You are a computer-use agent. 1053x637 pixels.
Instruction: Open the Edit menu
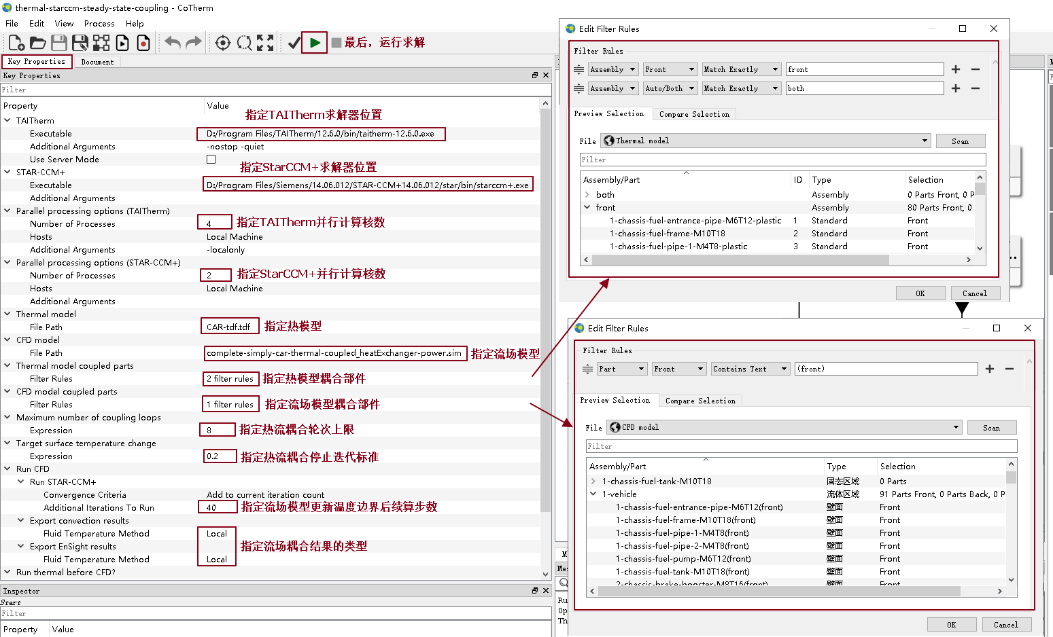coord(37,23)
